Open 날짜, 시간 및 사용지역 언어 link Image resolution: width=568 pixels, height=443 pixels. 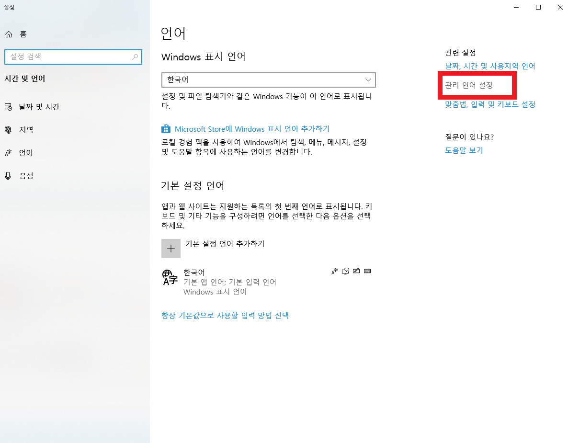tap(490, 66)
